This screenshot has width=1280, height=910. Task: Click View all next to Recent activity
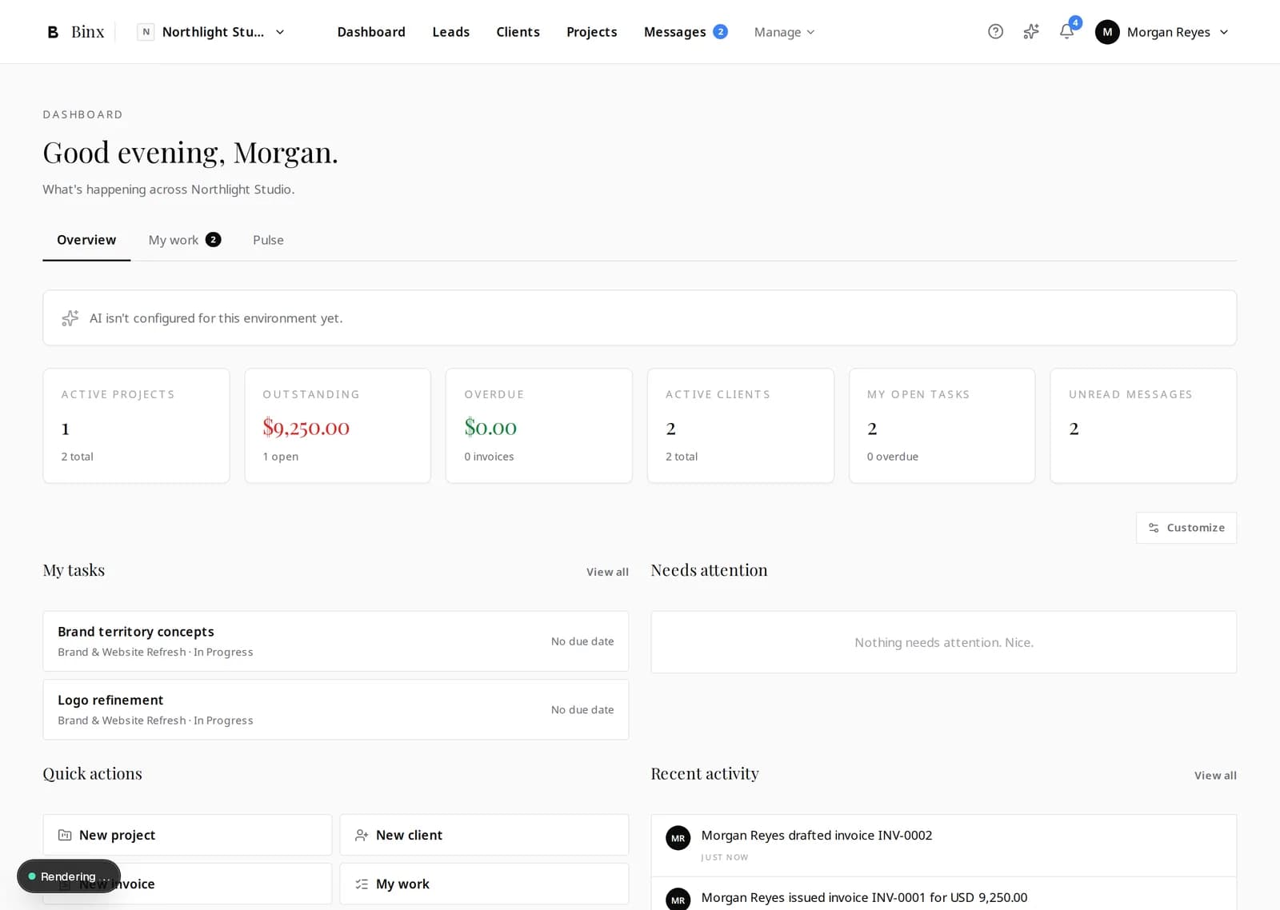pyautogui.click(x=1215, y=776)
